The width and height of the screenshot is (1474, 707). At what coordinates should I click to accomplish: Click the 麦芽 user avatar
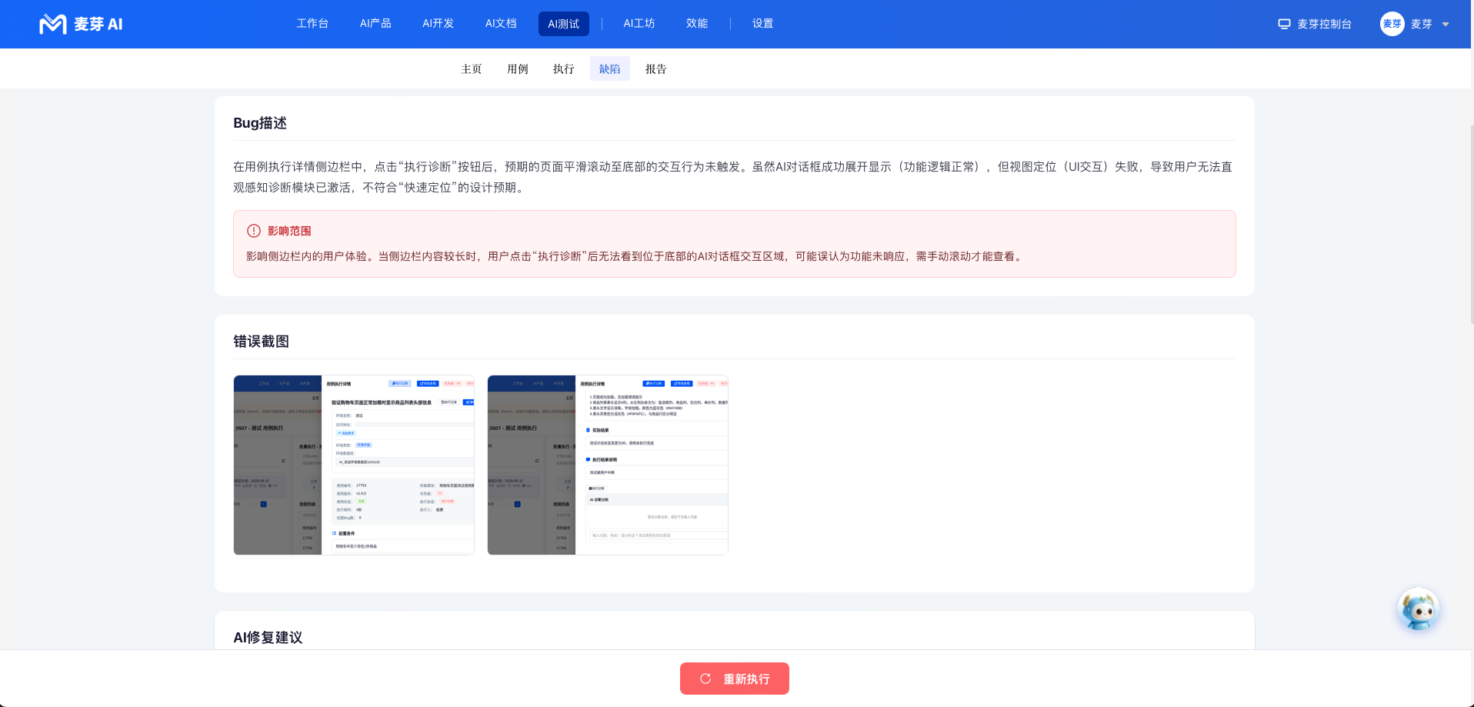pos(1392,24)
